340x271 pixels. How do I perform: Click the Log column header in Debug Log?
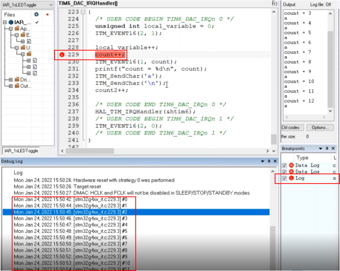[x=18, y=173]
